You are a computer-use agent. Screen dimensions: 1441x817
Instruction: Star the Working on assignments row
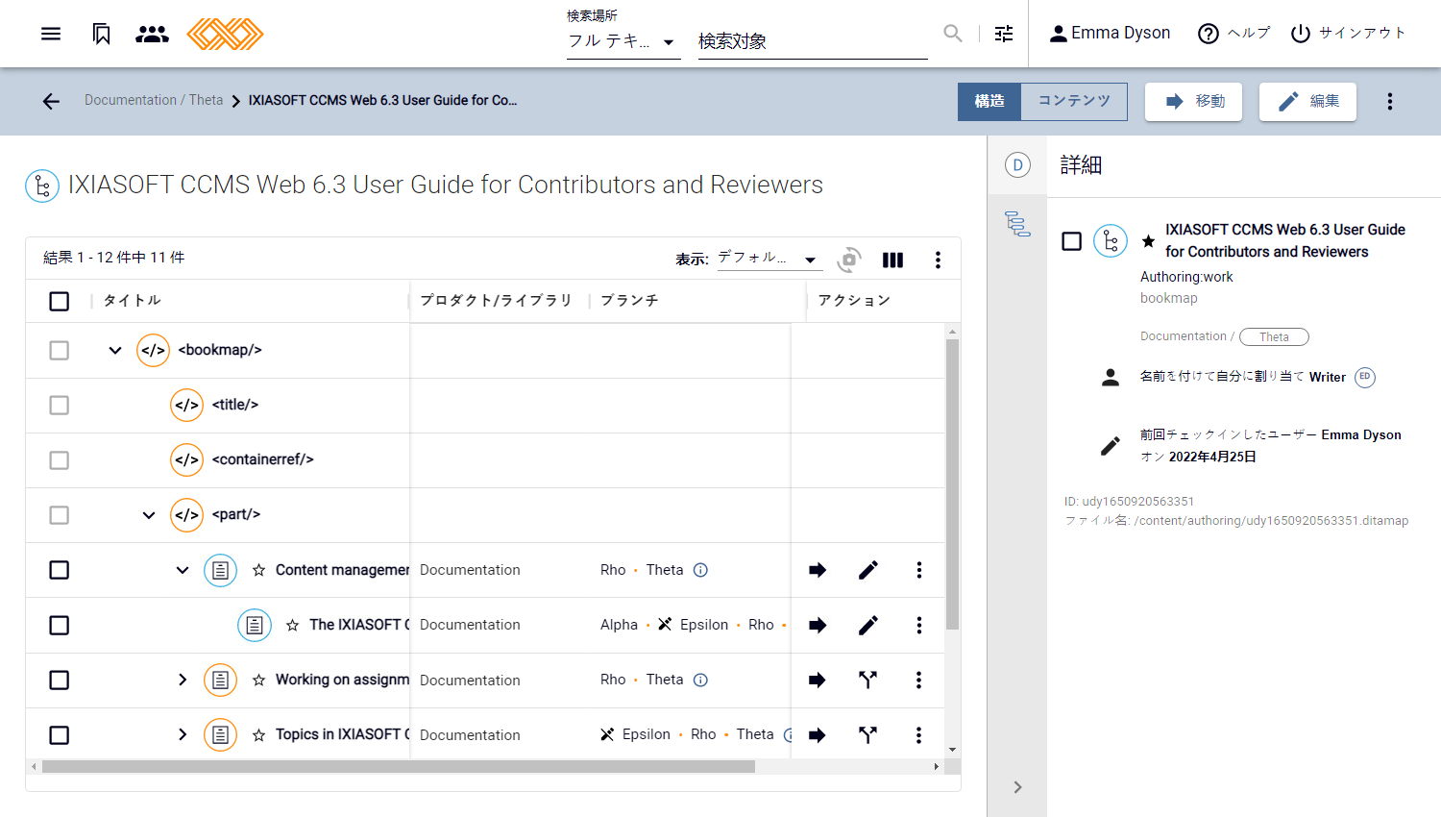click(259, 680)
